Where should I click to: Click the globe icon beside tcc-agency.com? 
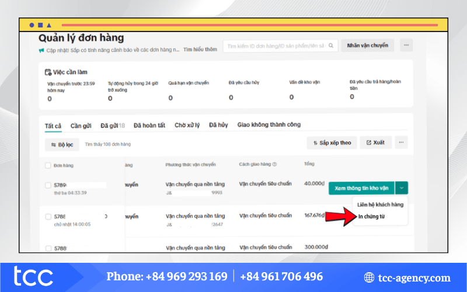point(369,277)
